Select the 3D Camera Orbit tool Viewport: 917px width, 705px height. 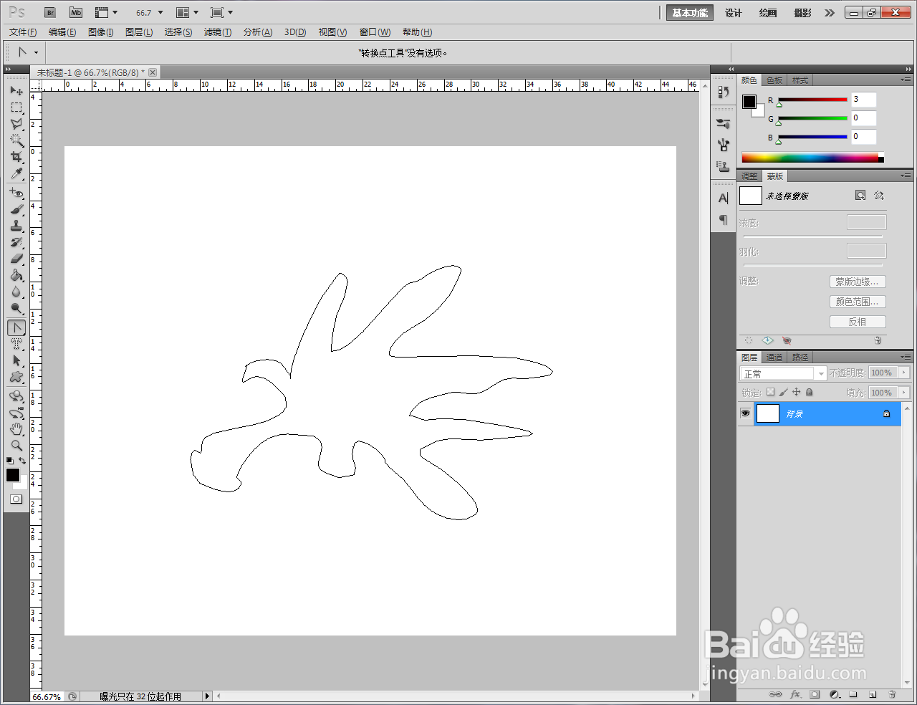(x=16, y=413)
